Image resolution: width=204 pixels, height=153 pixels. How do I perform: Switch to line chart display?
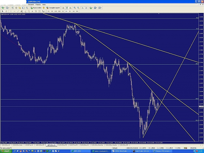(x=71, y=8)
